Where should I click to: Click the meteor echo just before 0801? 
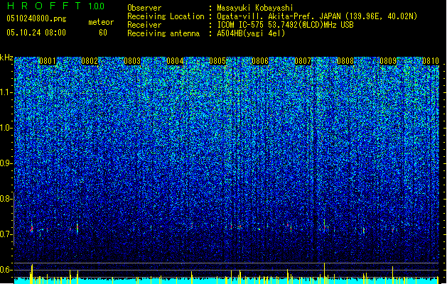(x=32, y=228)
